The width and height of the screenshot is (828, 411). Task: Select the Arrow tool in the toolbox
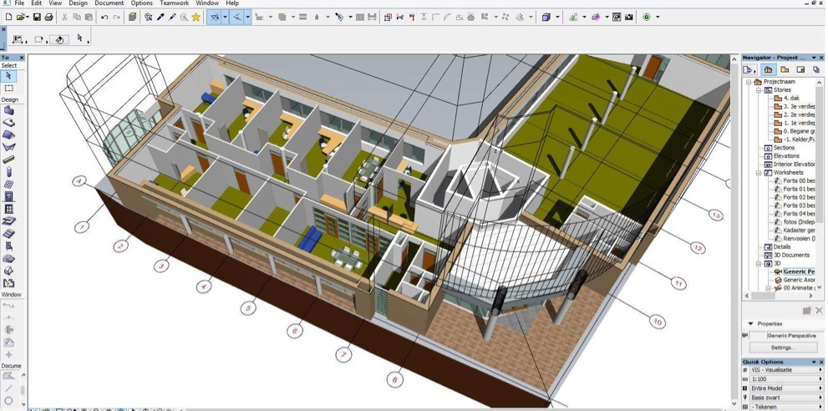tap(9, 76)
